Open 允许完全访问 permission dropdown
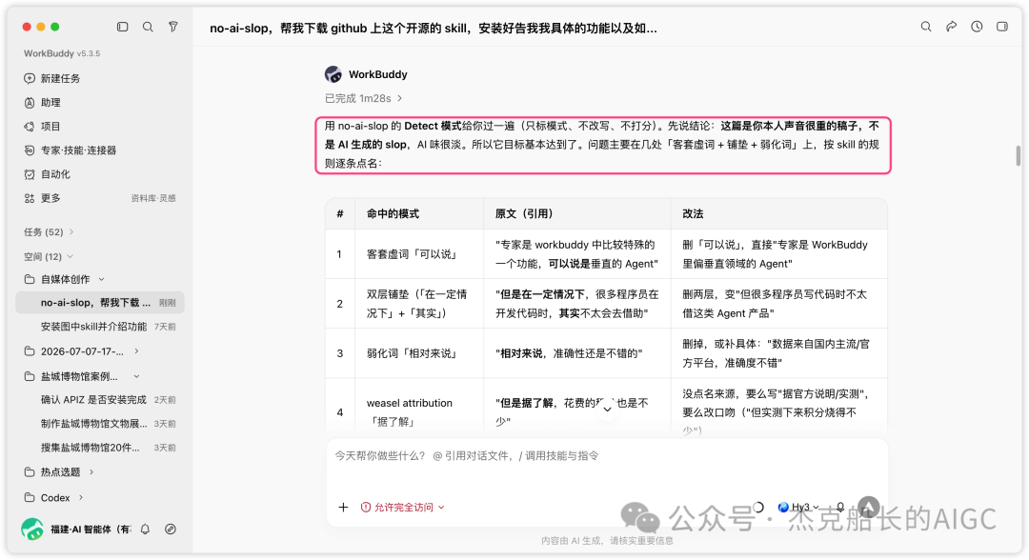This screenshot has width=1029, height=560. click(x=403, y=507)
